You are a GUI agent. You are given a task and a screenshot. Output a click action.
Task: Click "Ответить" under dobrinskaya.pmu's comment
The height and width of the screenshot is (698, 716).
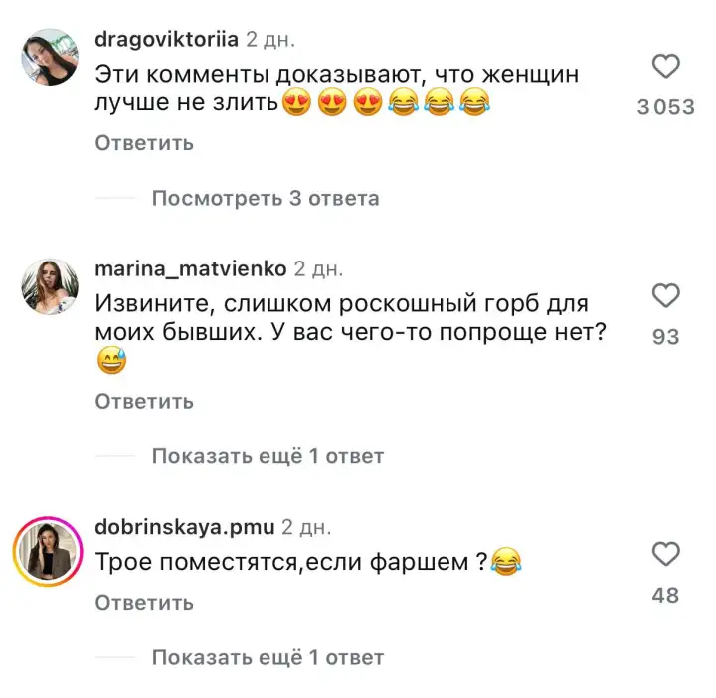144,604
